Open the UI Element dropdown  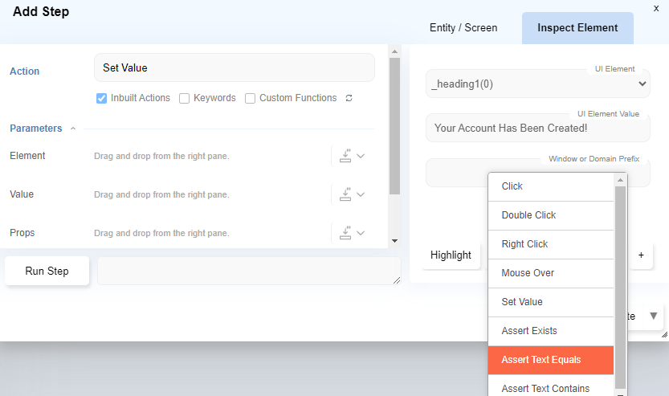click(537, 84)
